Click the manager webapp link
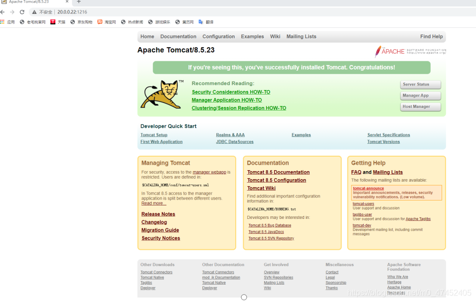The height and width of the screenshot is (302, 476). pyautogui.click(x=209, y=172)
